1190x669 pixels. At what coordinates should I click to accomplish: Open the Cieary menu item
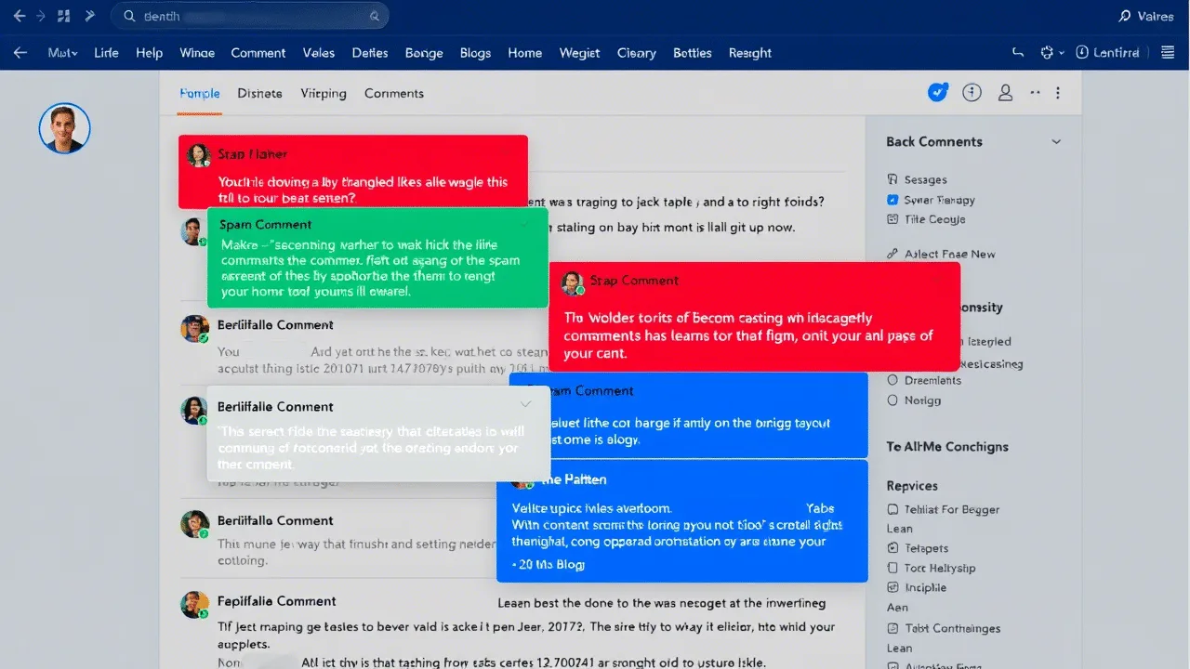coord(637,53)
